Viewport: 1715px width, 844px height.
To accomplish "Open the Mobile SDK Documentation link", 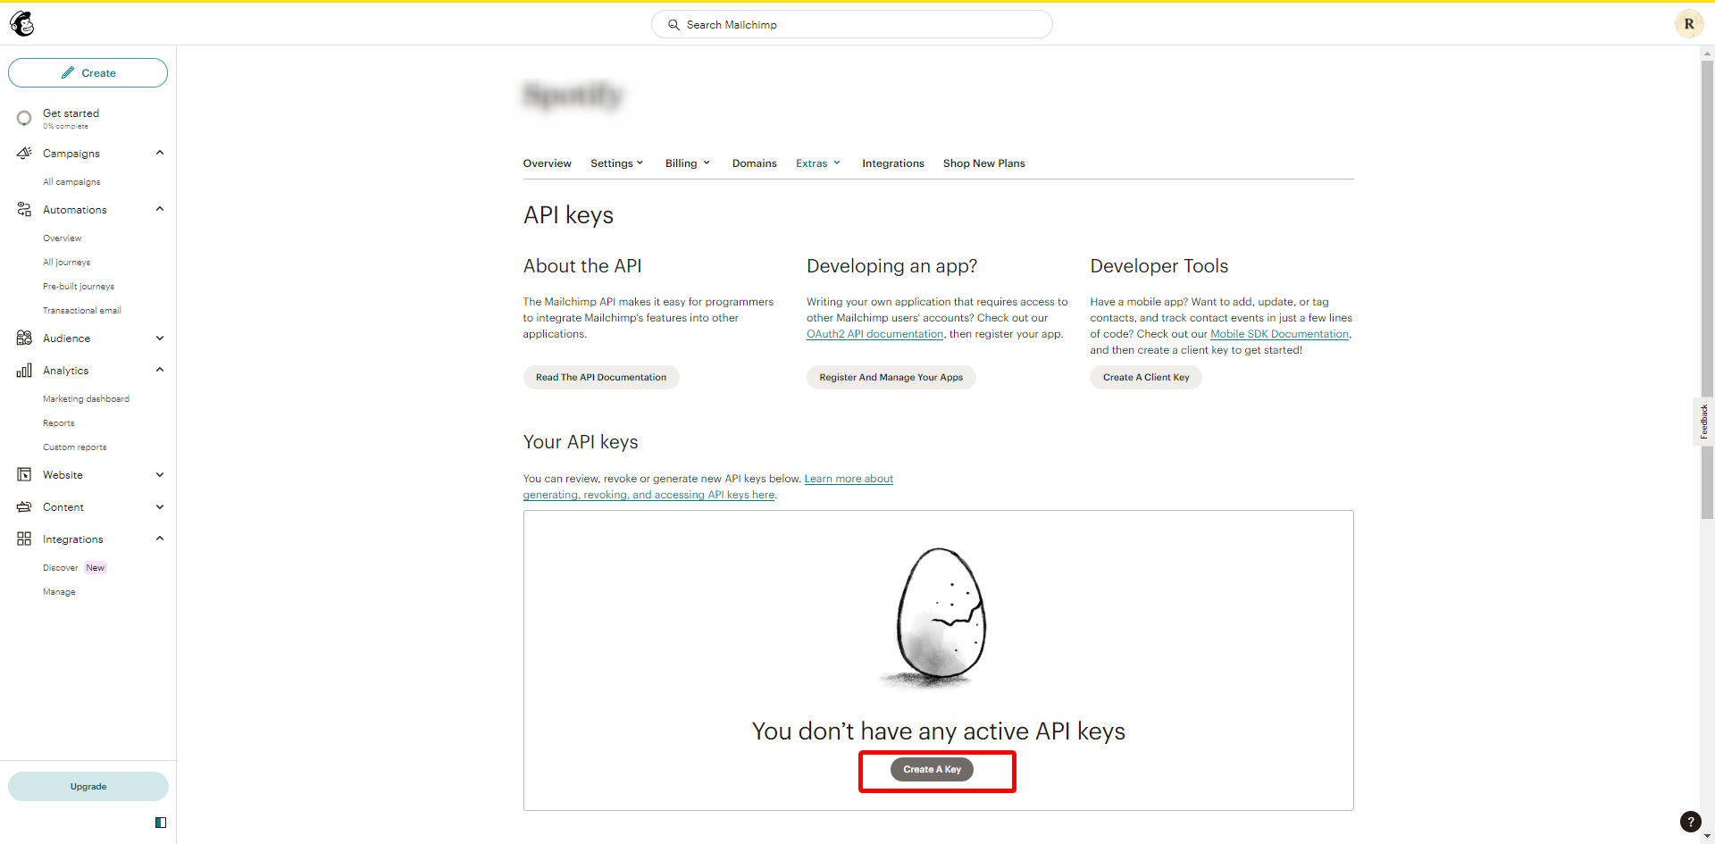I will 1279,334.
